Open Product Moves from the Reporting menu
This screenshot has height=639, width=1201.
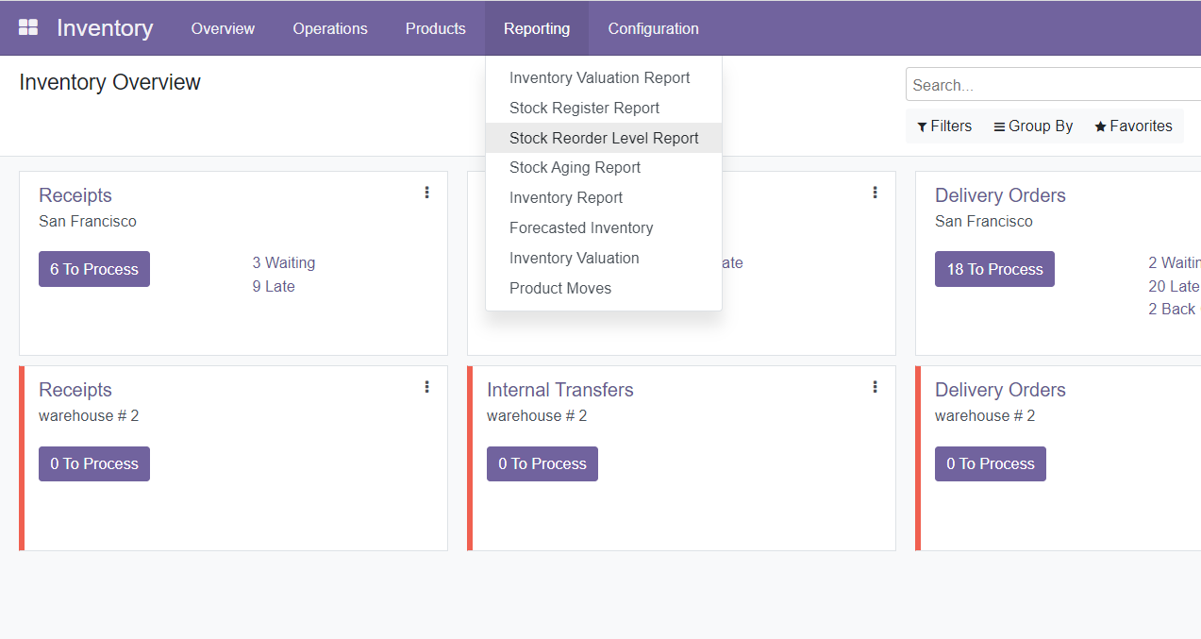[x=560, y=288]
